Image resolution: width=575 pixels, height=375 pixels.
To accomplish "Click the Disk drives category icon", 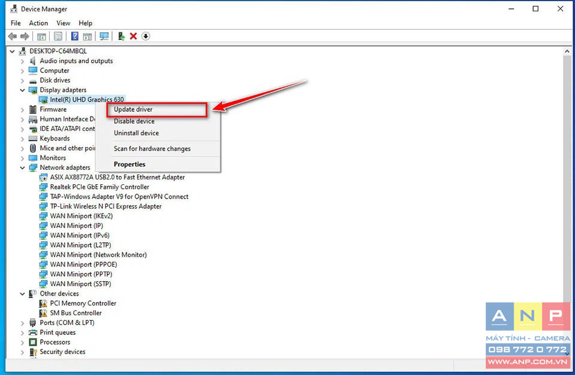I will 32,81.
